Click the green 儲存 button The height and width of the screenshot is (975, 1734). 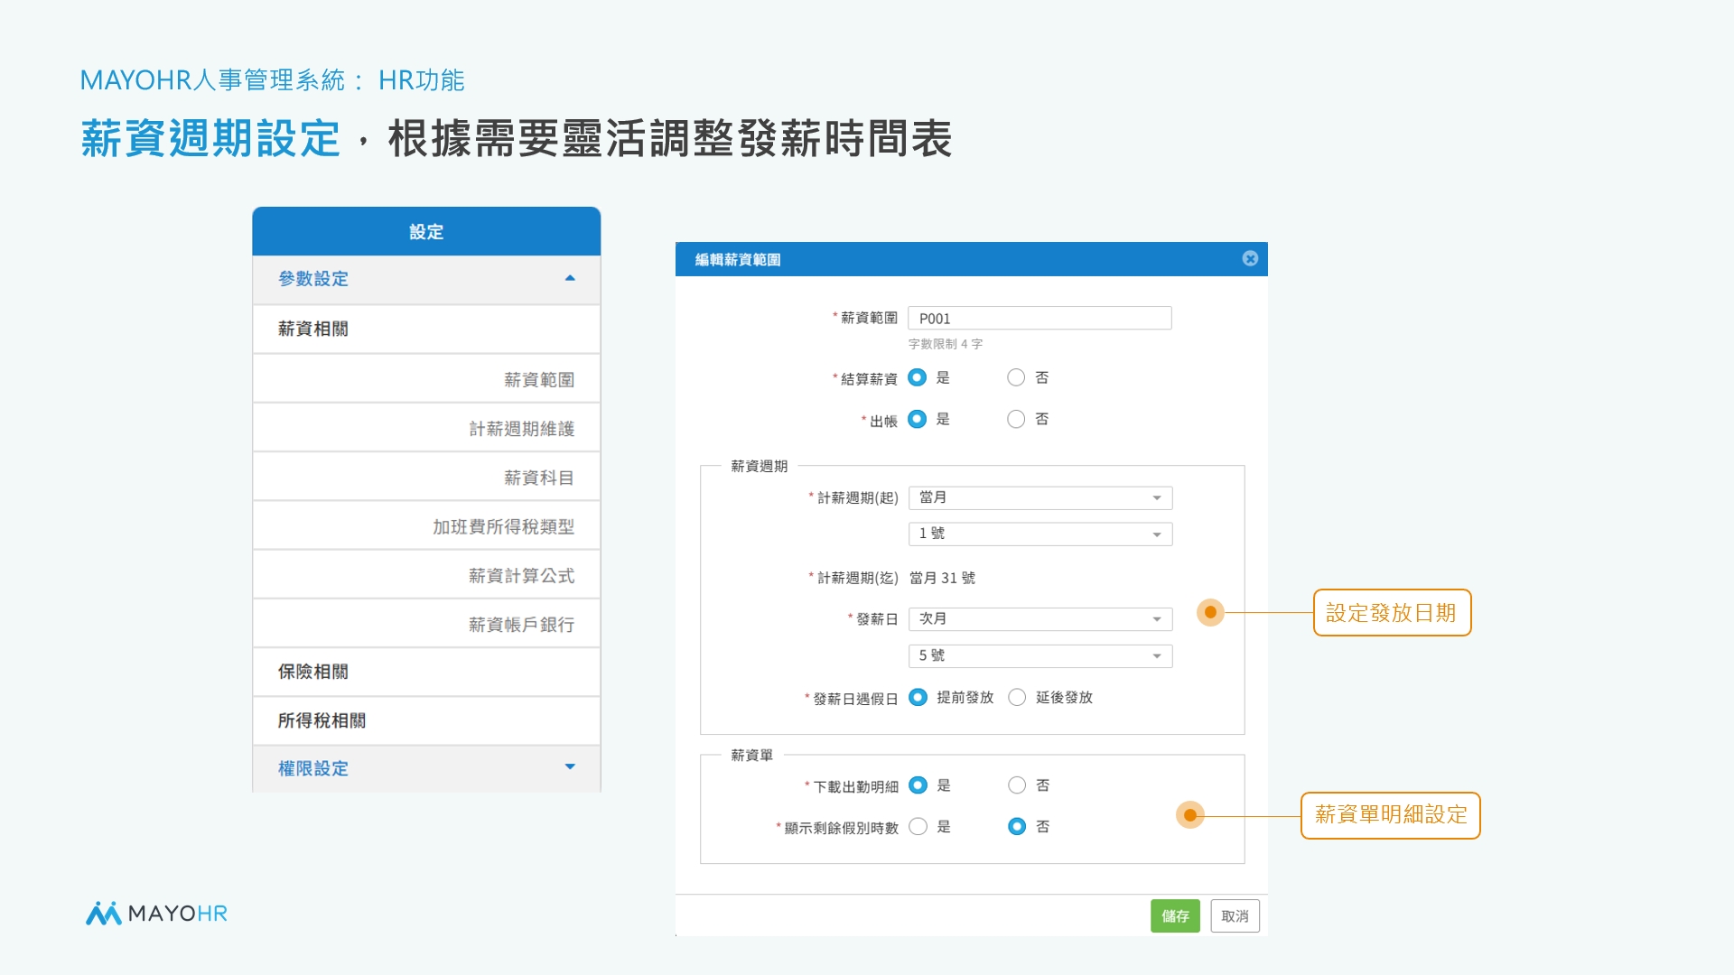coord(1175,915)
